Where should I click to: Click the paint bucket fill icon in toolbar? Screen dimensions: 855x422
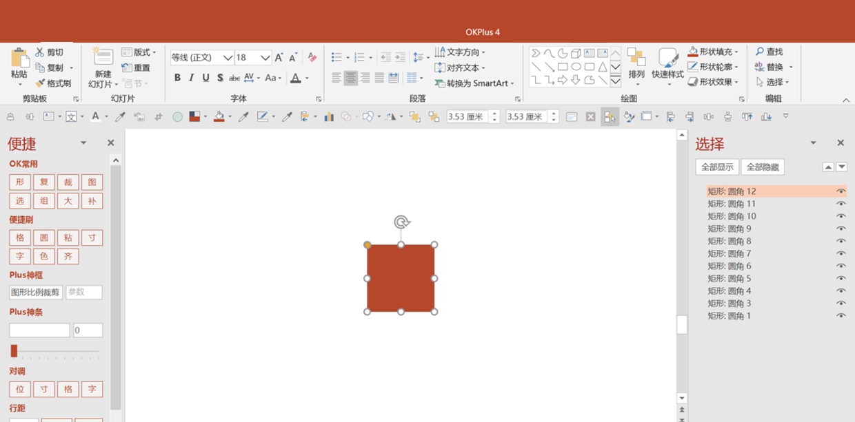pos(219,117)
